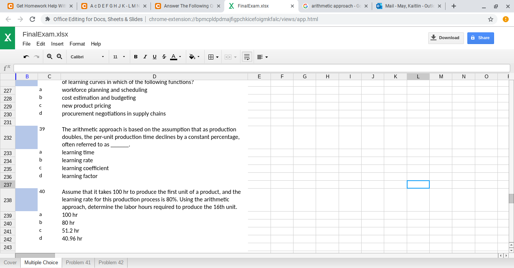514x268 pixels.
Task: Click the blue Share button
Action: [481, 38]
